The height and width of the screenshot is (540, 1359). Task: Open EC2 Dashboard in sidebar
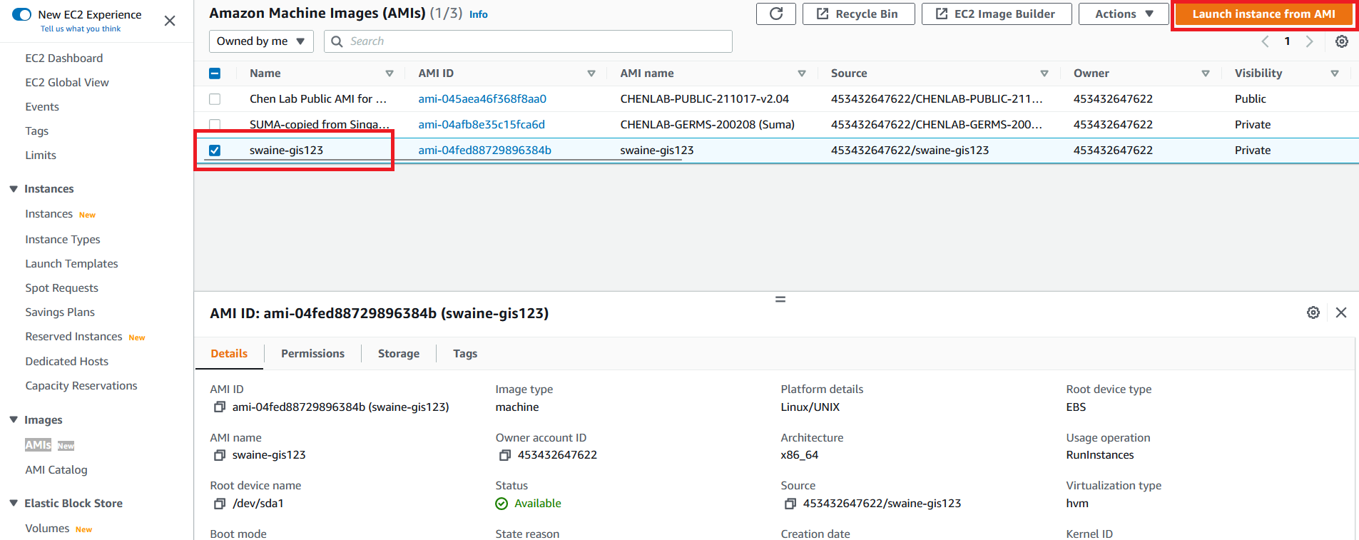tap(64, 58)
